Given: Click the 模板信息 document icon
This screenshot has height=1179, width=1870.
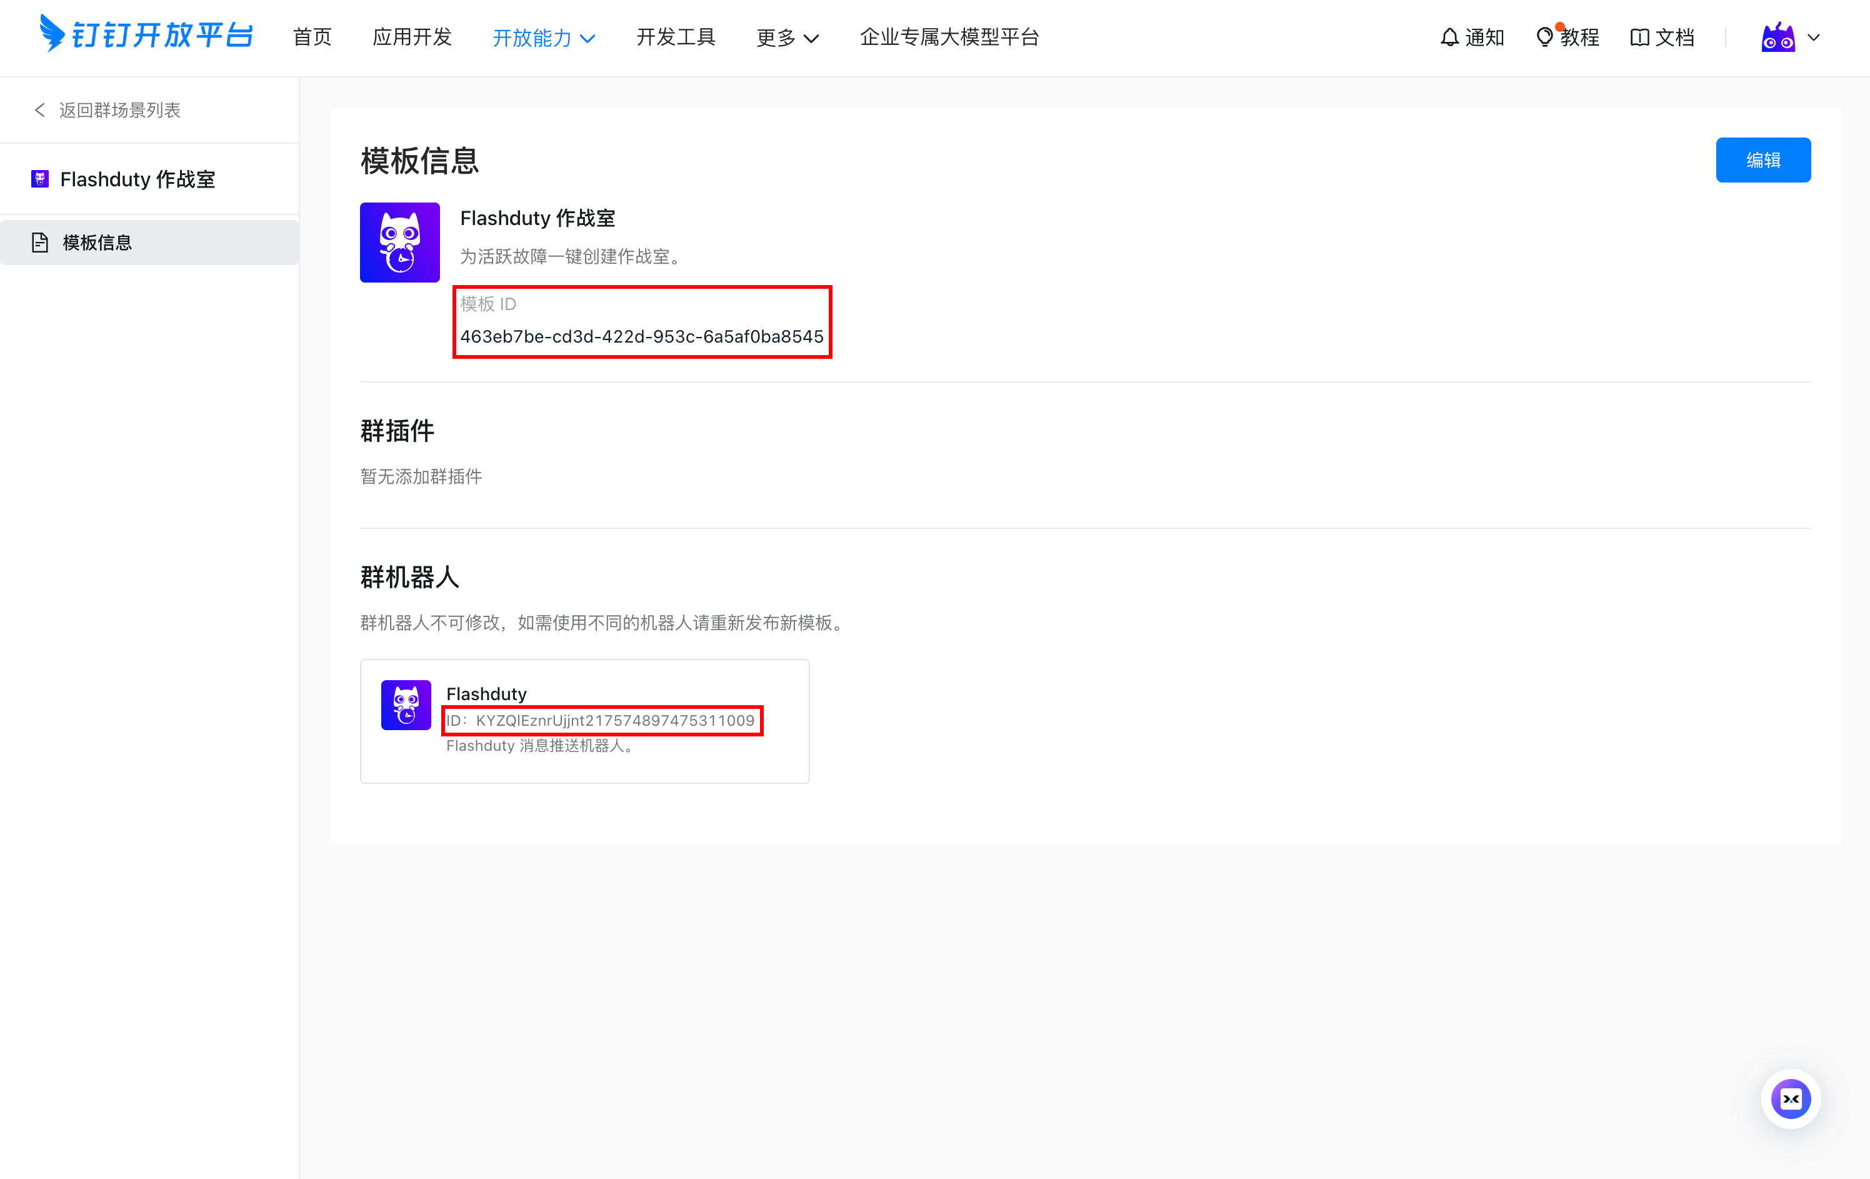Looking at the screenshot, I should 39,243.
